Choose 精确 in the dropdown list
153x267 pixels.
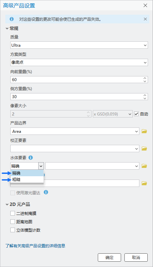pyautogui.click(x=27, y=173)
